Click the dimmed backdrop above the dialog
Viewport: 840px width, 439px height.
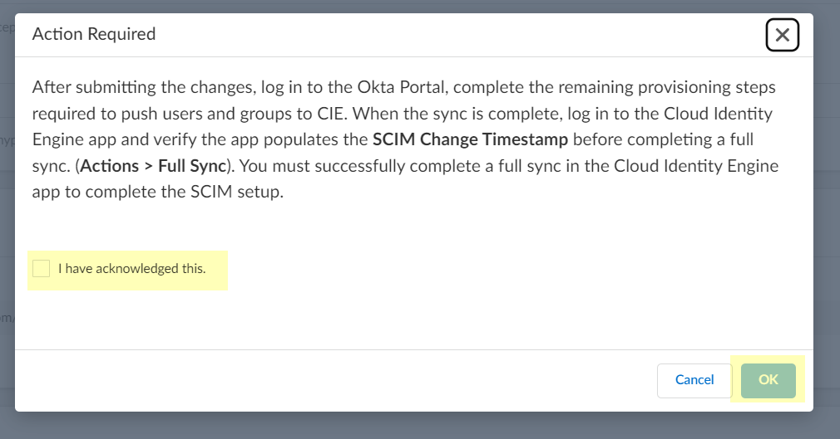pos(416,6)
